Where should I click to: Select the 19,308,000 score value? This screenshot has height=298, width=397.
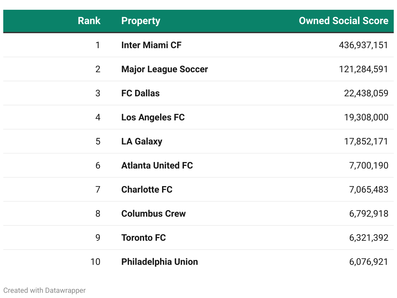tap(366, 117)
